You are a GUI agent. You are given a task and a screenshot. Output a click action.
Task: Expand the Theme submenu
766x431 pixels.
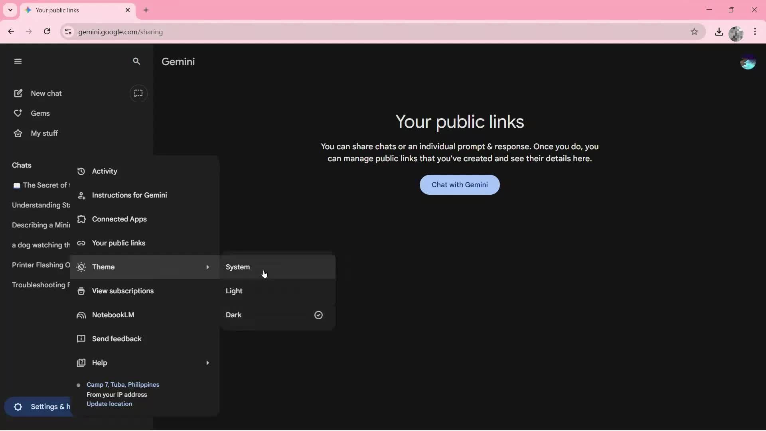103,267
